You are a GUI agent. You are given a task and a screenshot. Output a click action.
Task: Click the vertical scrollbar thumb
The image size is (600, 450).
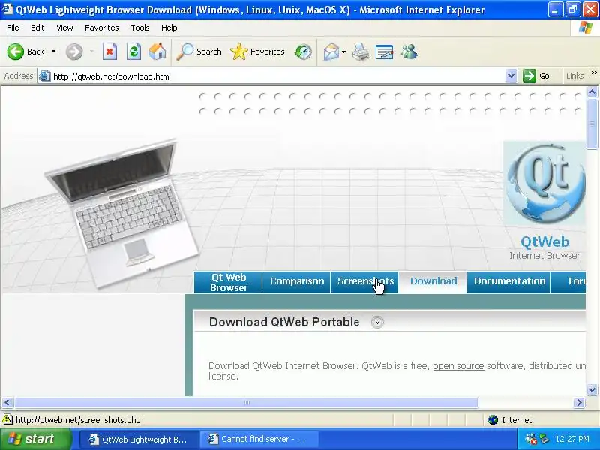tap(592, 124)
